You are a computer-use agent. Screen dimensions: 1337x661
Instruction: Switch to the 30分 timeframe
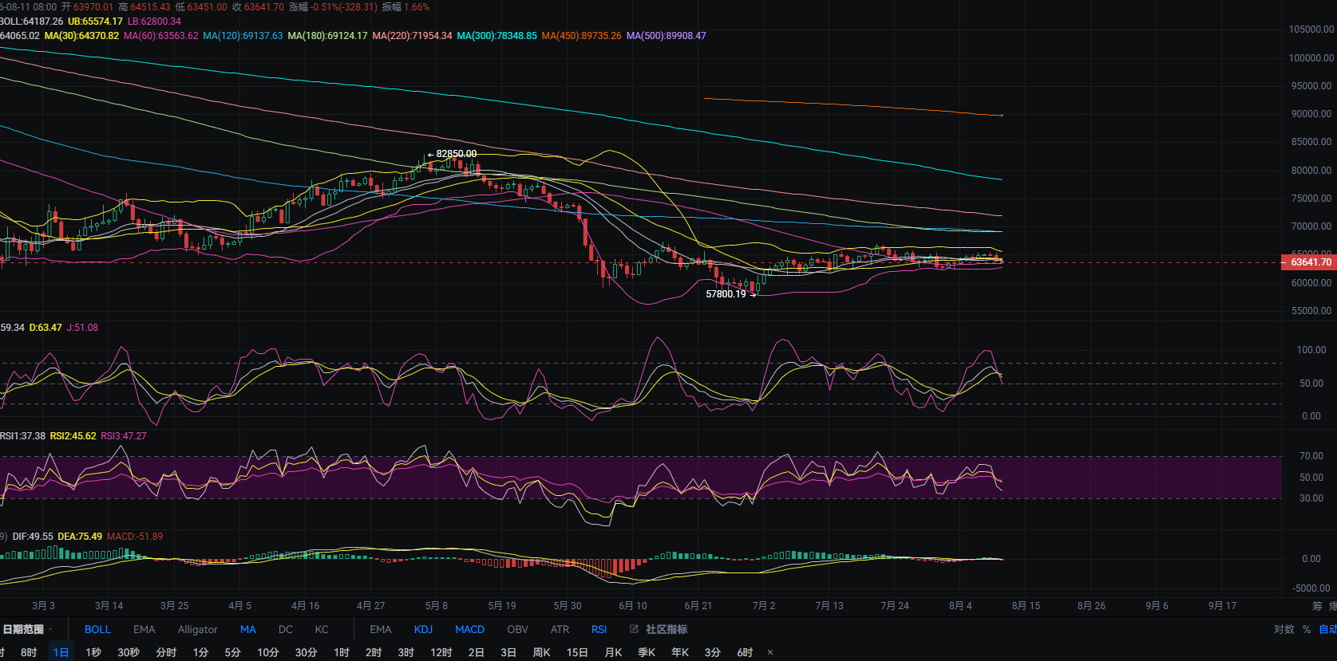(307, 652)
